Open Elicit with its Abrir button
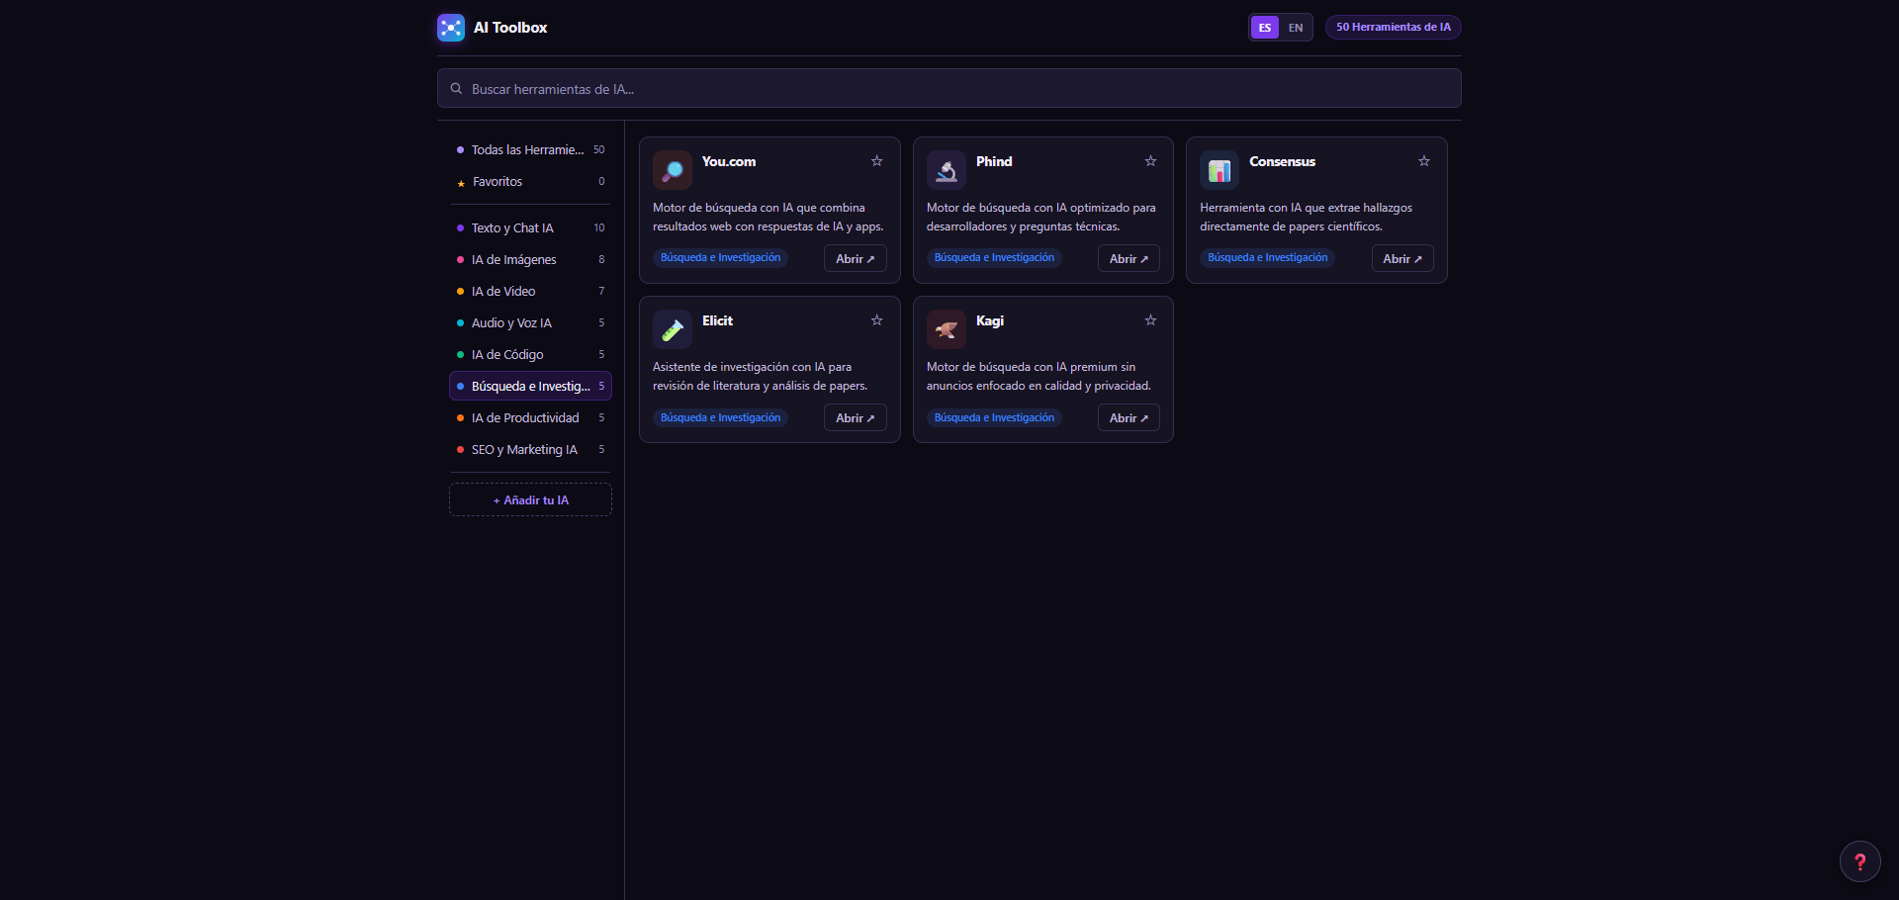 (855, 418)
